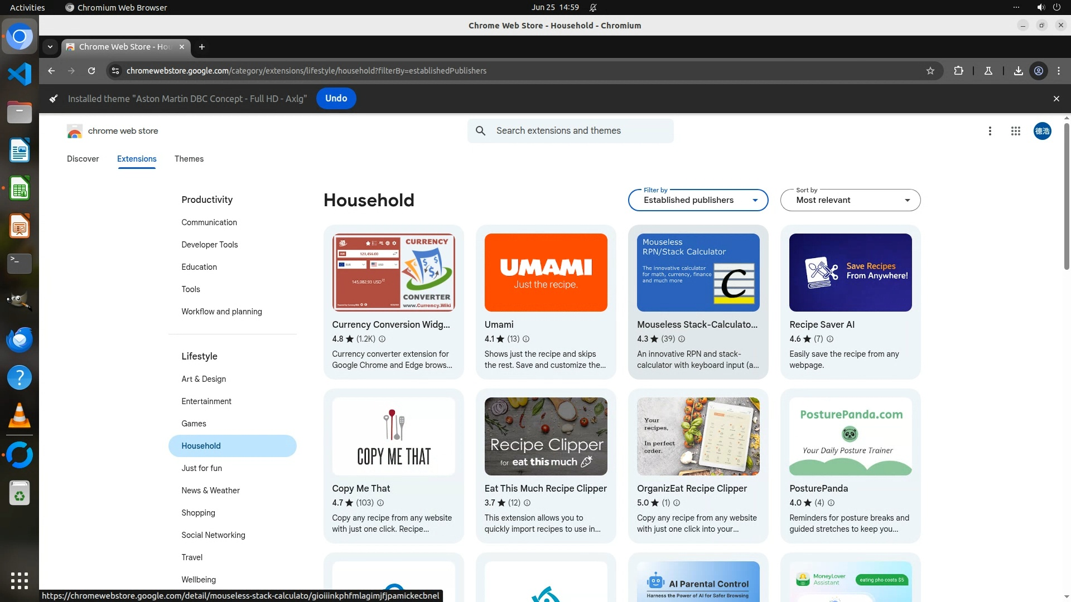
Task: Go to the Discover tab
Action: coord(83,159)
